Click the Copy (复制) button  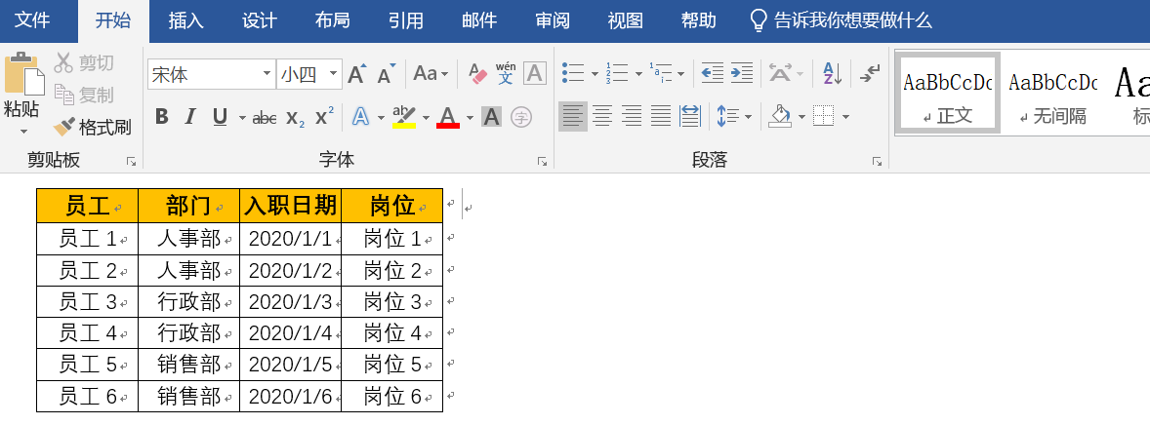pyautogui.click(x=84, y=95)
